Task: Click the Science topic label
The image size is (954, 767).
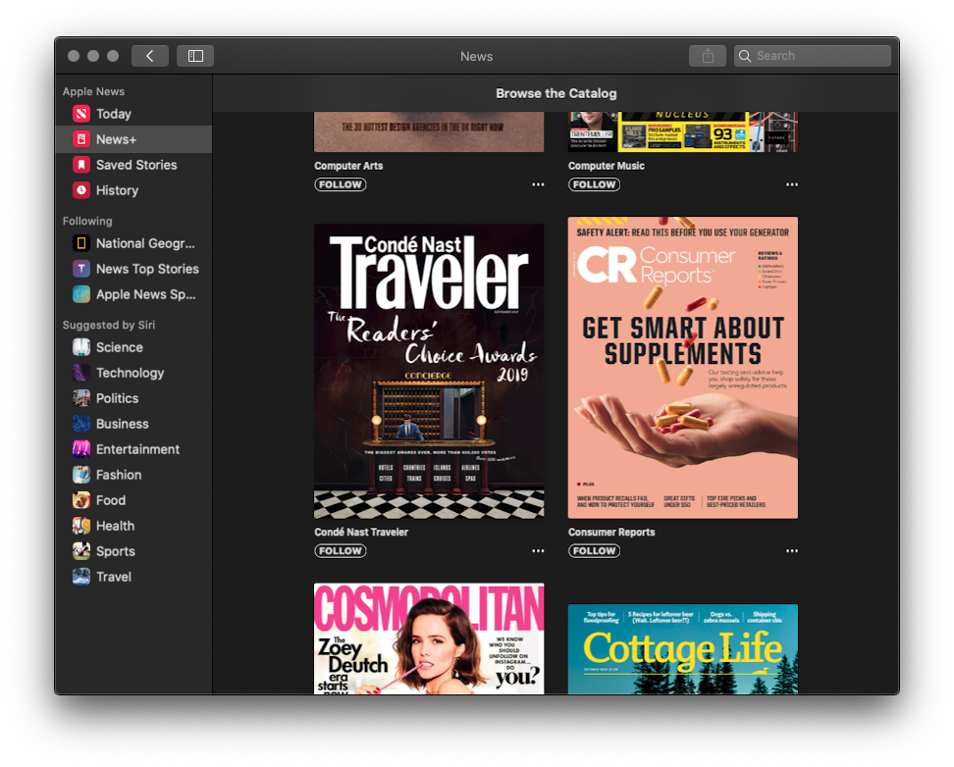Action: click(x=120, y=347)
